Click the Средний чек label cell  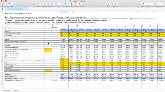24,36
